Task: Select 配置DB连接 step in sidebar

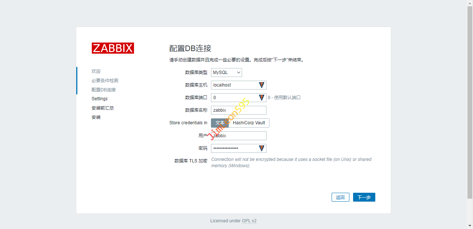Action: click(x=104, y=90)
